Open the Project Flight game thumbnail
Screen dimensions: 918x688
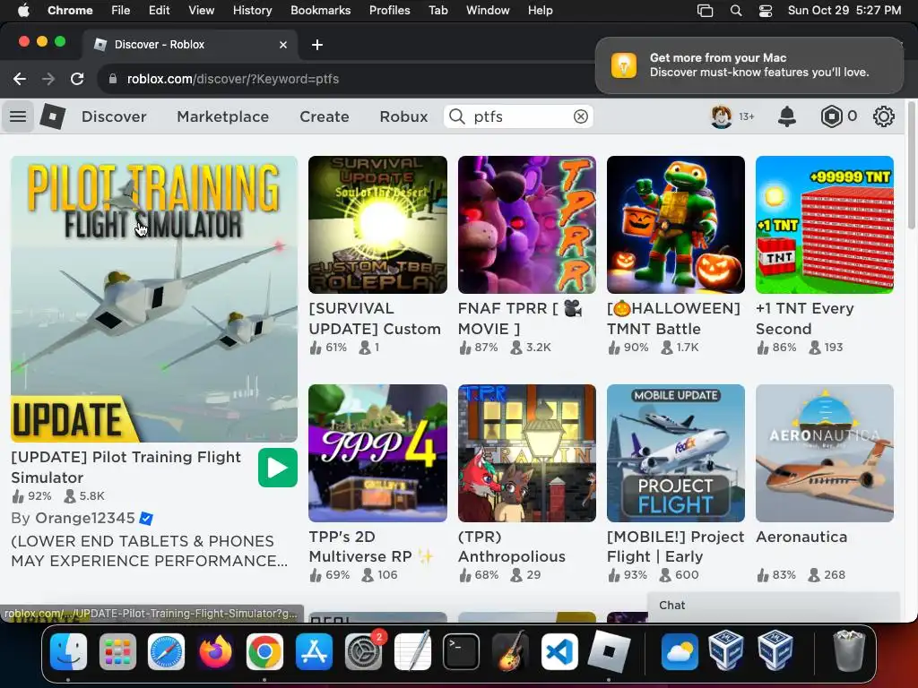(676, 452)
